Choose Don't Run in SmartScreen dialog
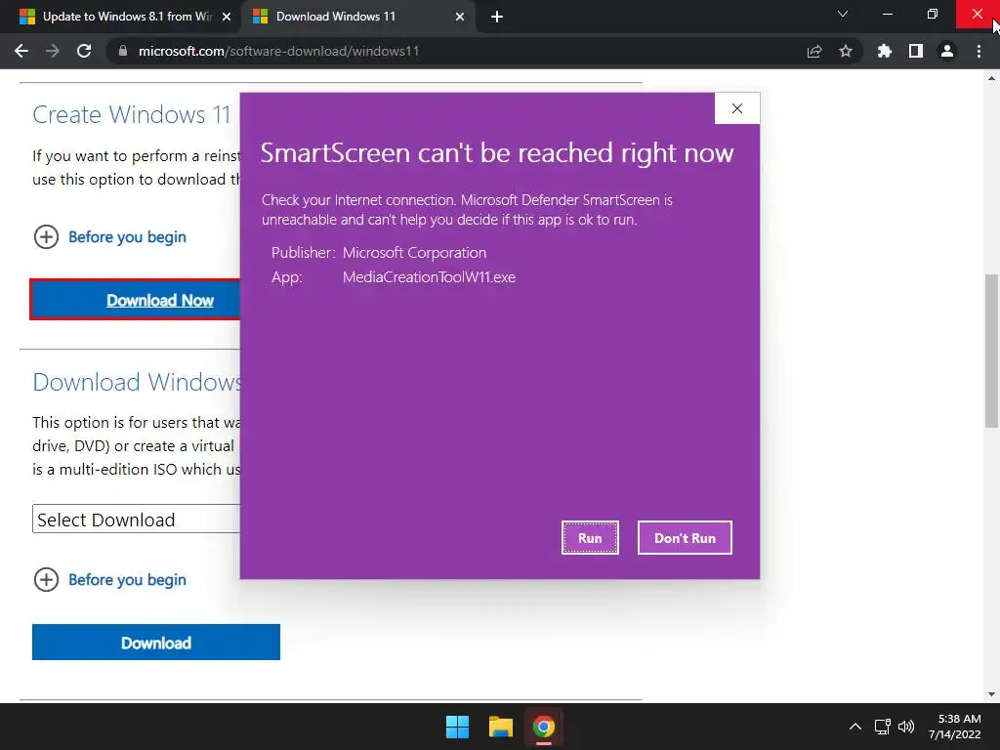1000x750 pixels. tap(685, 538)
